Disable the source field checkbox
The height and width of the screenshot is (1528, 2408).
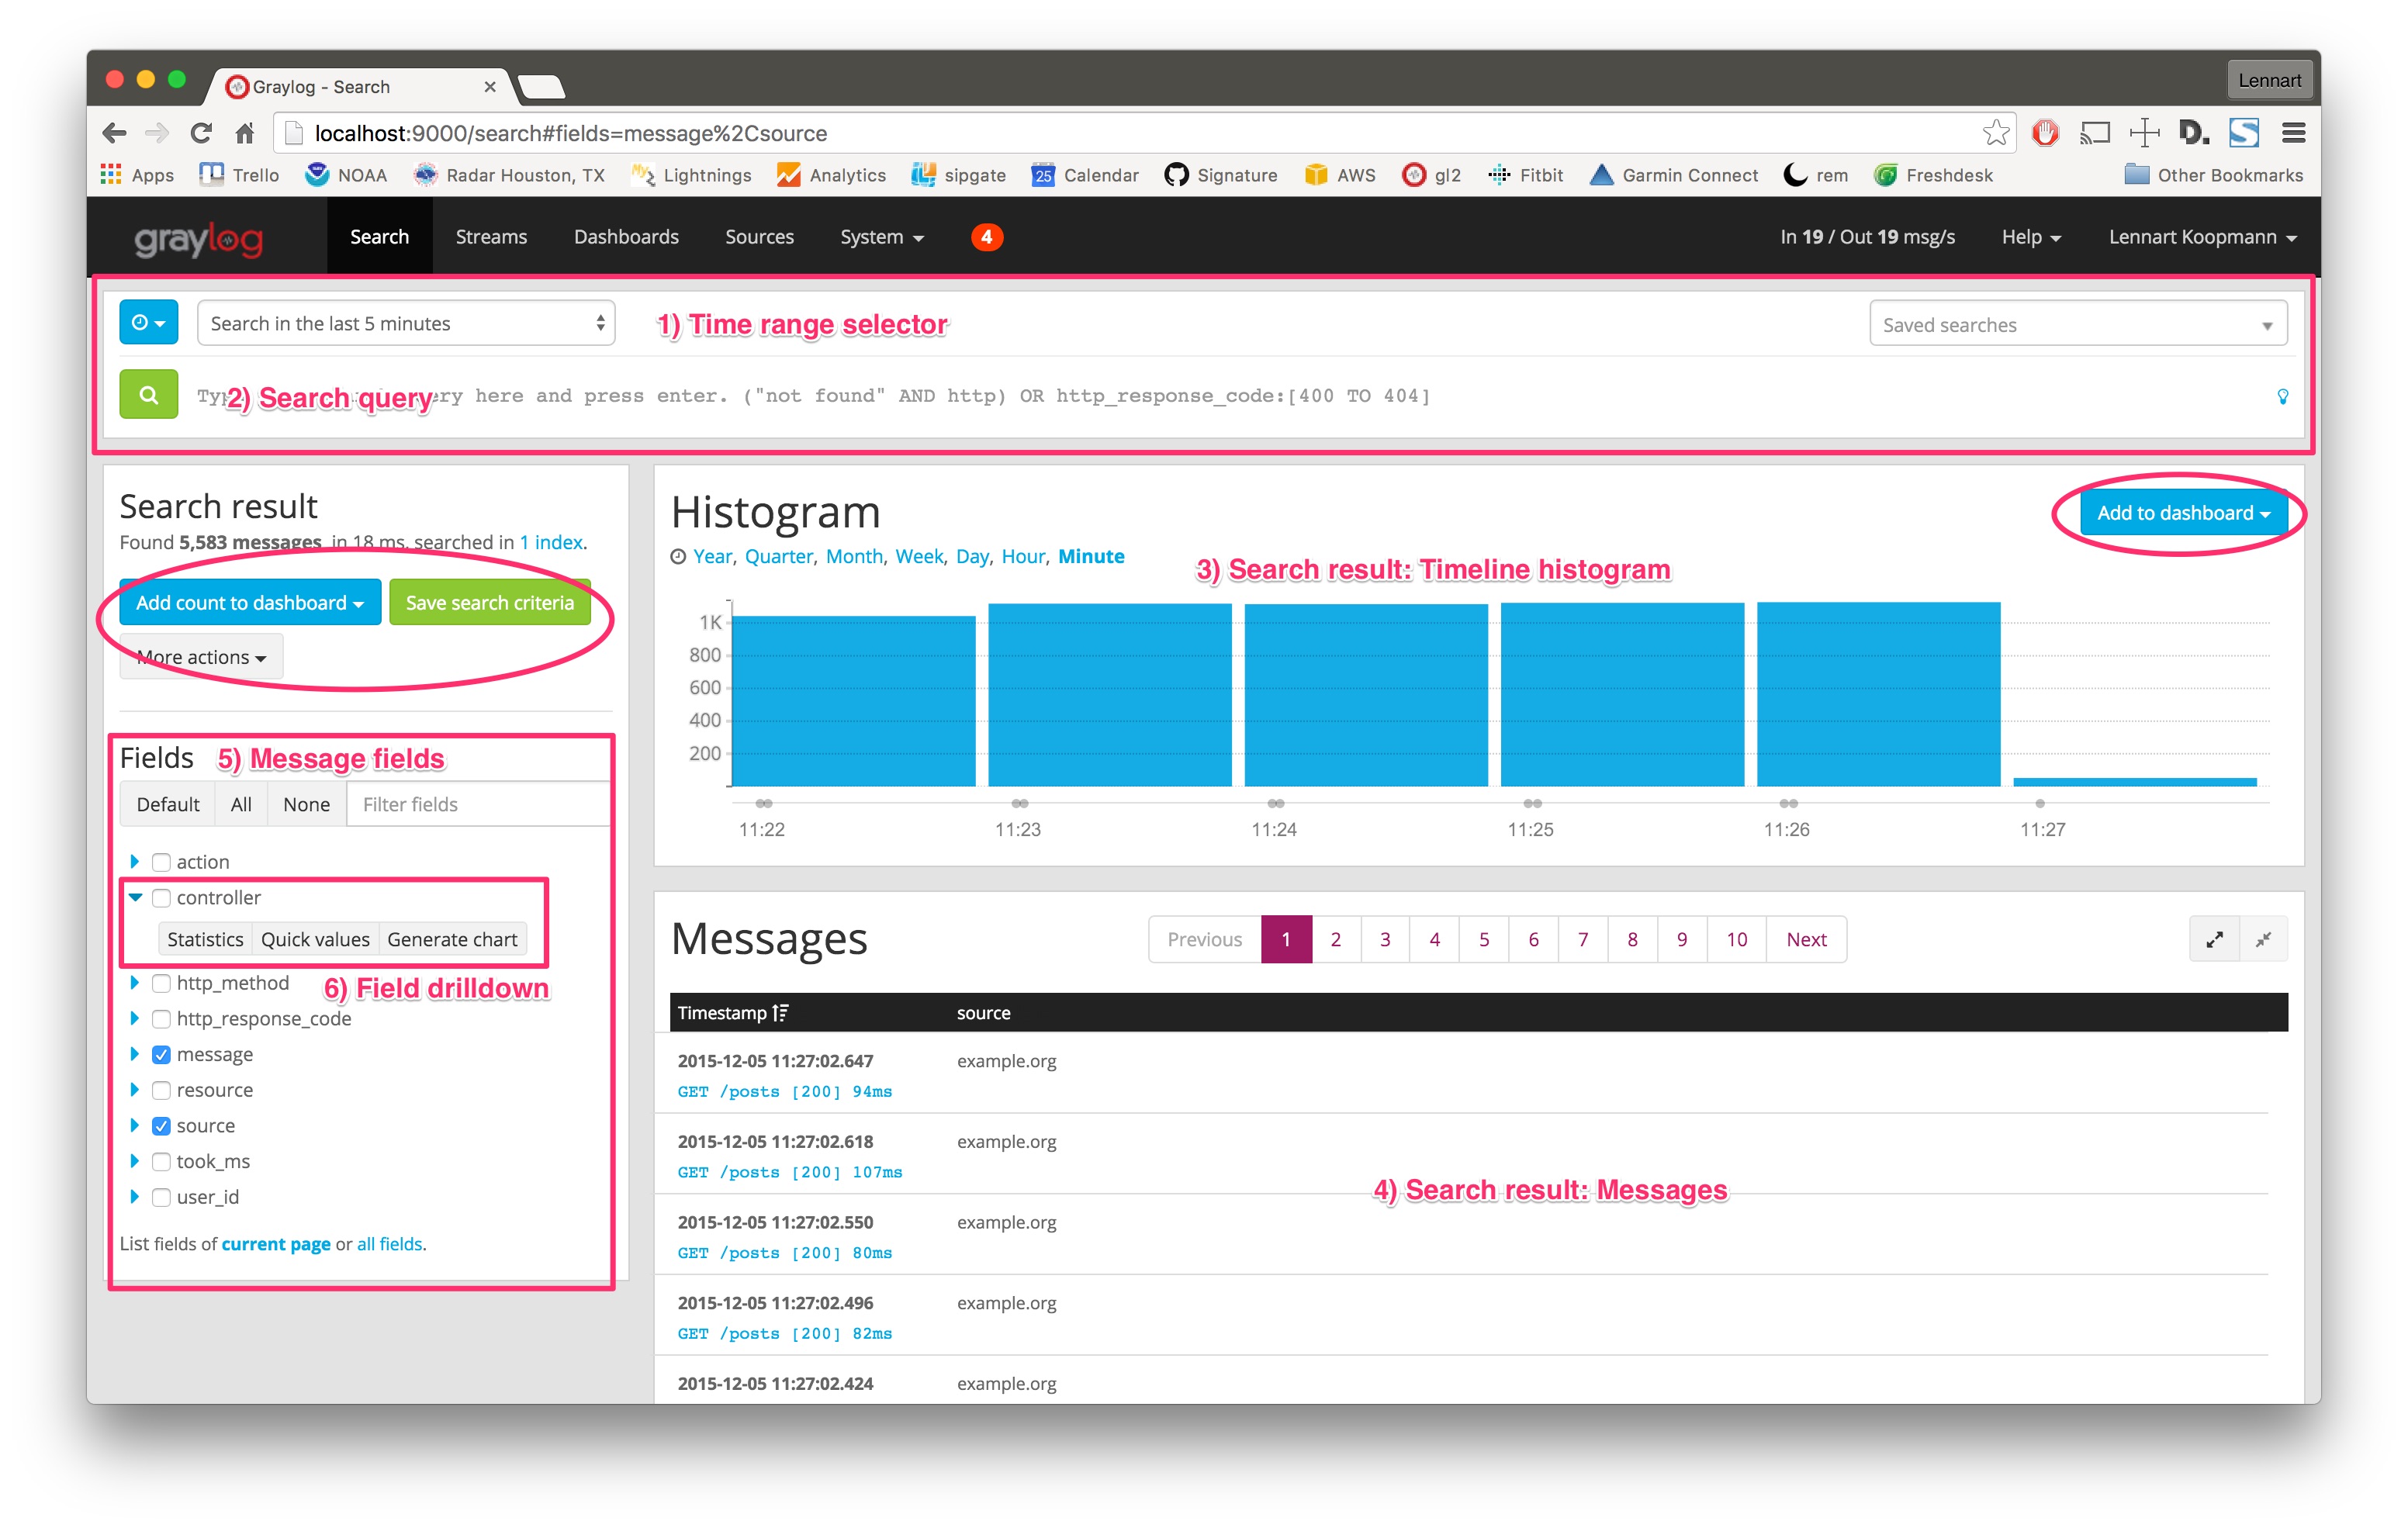point(161,1125)
